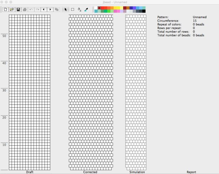Click the 'Rows per repeat:' label

(x=169, y=28)
